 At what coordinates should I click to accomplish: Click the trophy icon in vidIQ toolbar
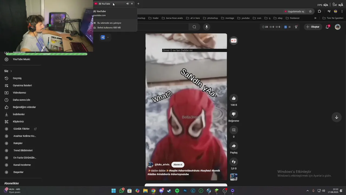pos(296,27)
